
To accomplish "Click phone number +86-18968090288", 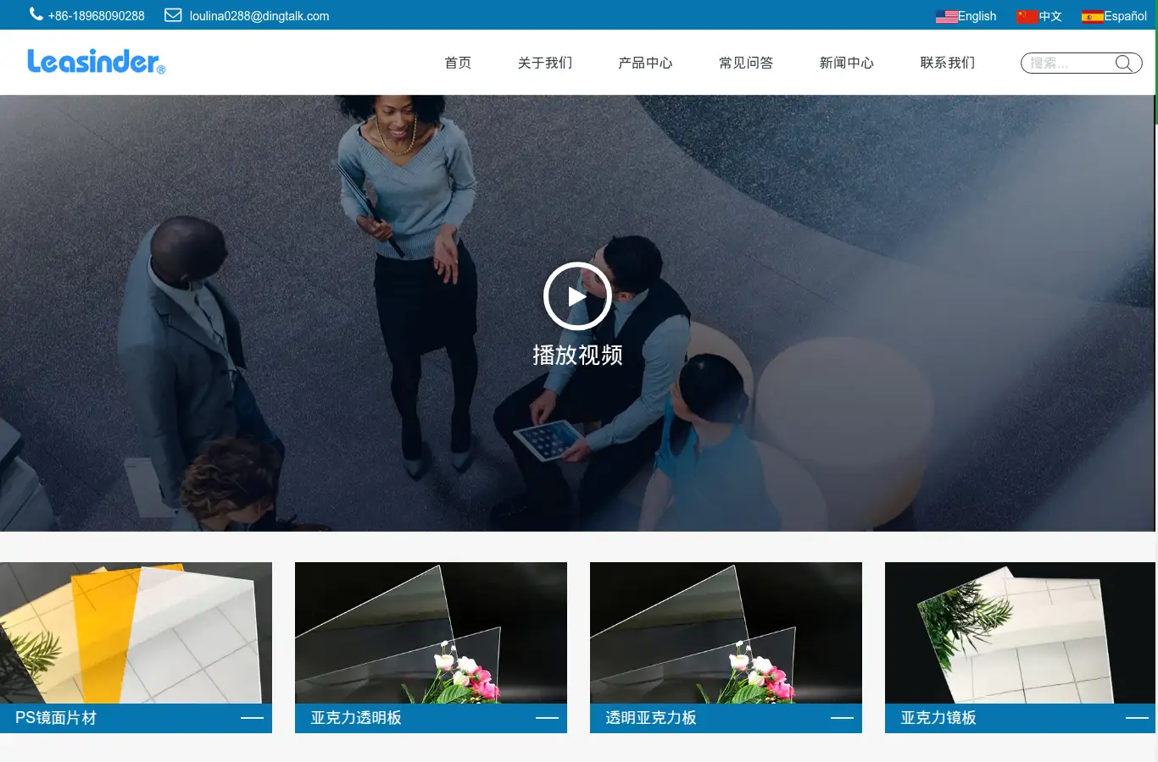I will tap(97, 16).
